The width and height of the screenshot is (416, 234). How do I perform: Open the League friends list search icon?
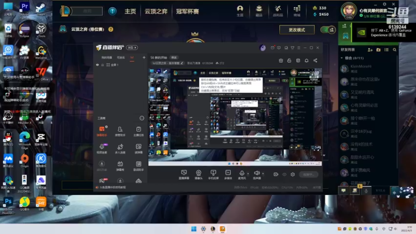point(395,49)
